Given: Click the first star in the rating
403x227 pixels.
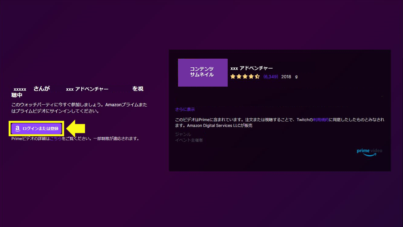Looking at the screenshot, I should click(x=233, y=76).
